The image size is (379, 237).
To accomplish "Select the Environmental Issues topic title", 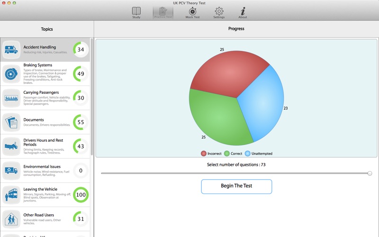I will [42, 167].
